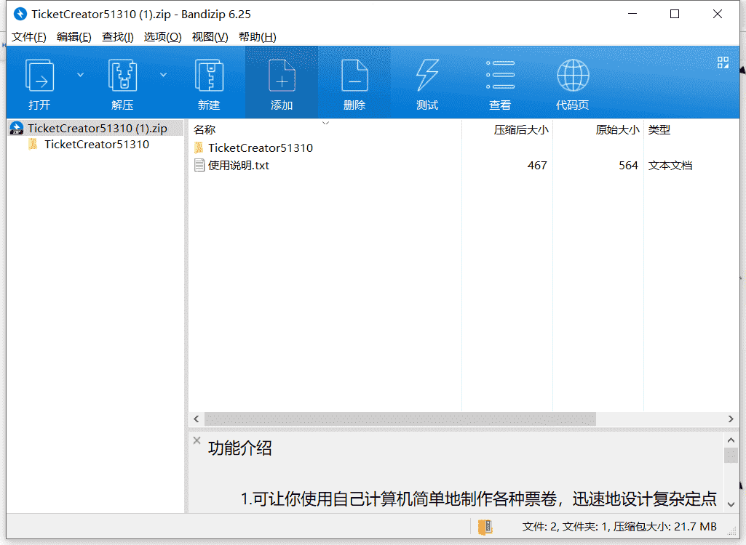Open the 帮助(H) menu
Screen dimensions: 746x545
click(258, 36)
